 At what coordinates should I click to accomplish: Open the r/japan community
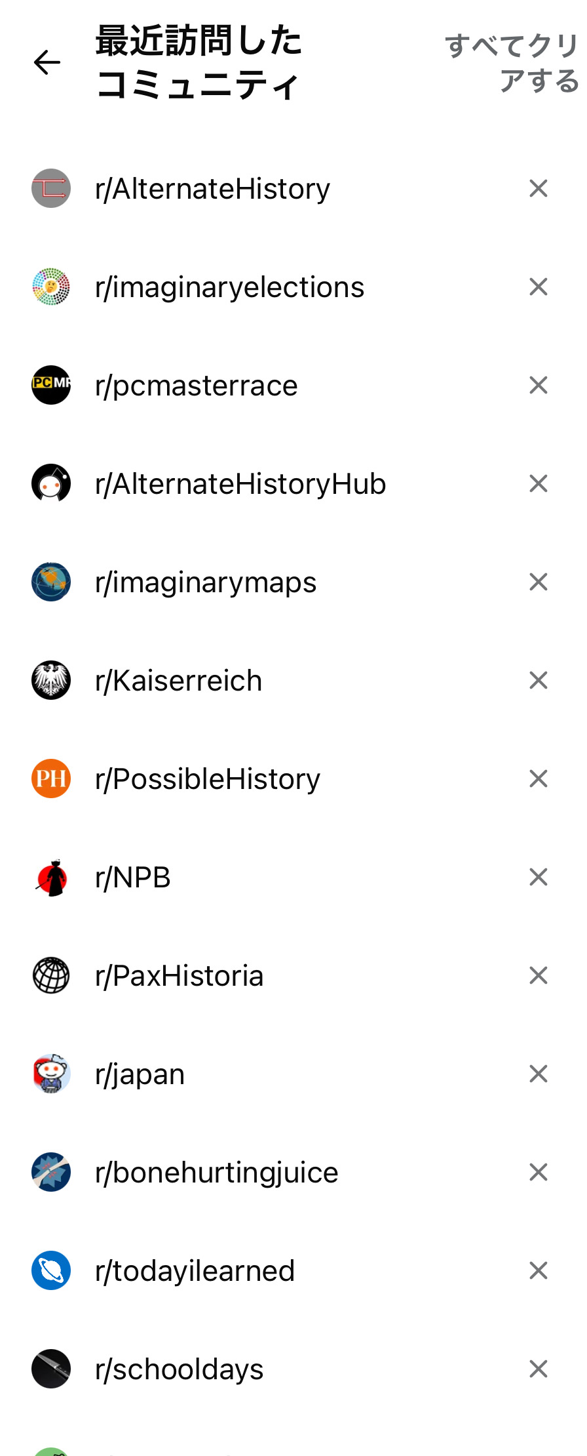[x=140, y=1074]
